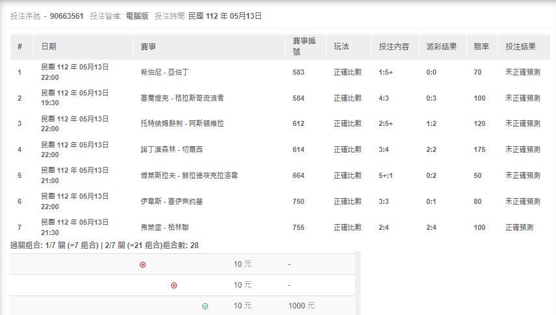The width and height of the screenshot is (556, 315).
Task: Click the 正確預測 result in row 7
Action: coord(519,227)
